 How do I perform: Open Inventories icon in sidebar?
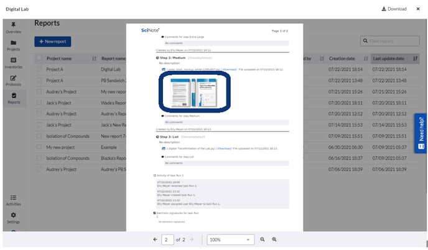point(14,60)
